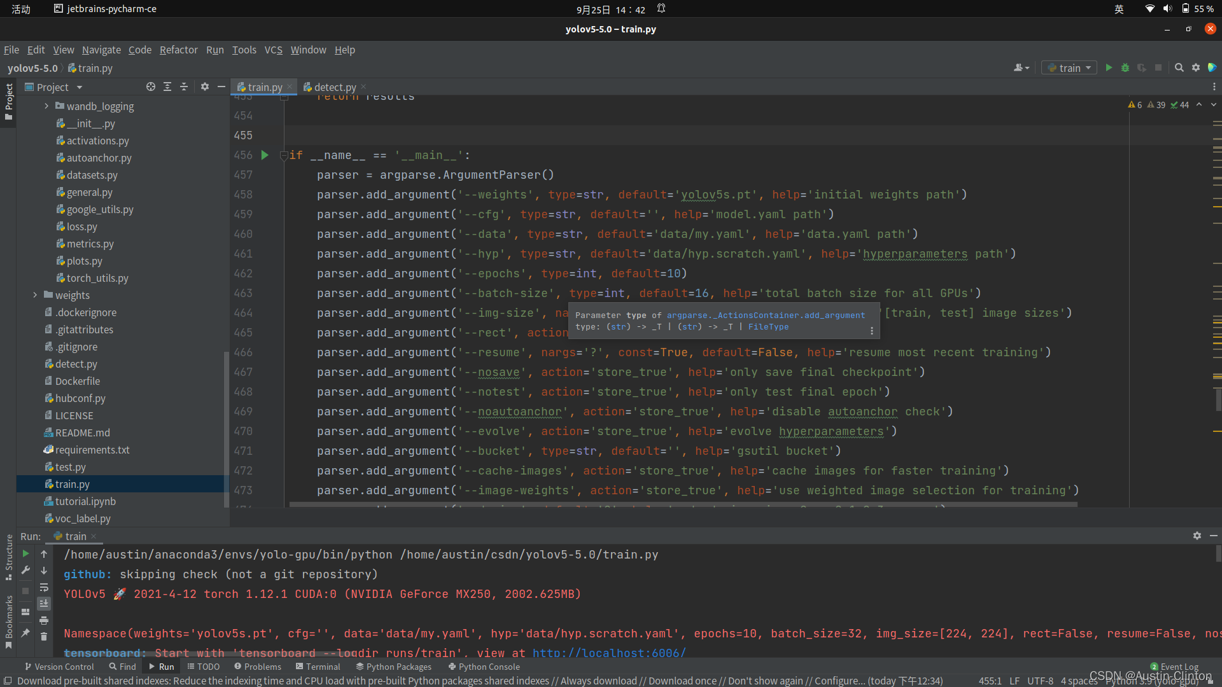Image resolution: width=1222 pixels, height=687 pixels.
Task: Open Version Control tool window
Action: pos(59,667)
